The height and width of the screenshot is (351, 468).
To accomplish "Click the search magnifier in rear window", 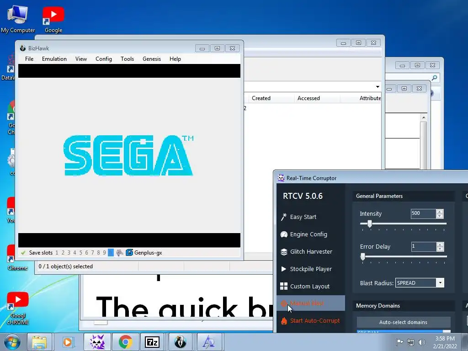I will point(435,78).
